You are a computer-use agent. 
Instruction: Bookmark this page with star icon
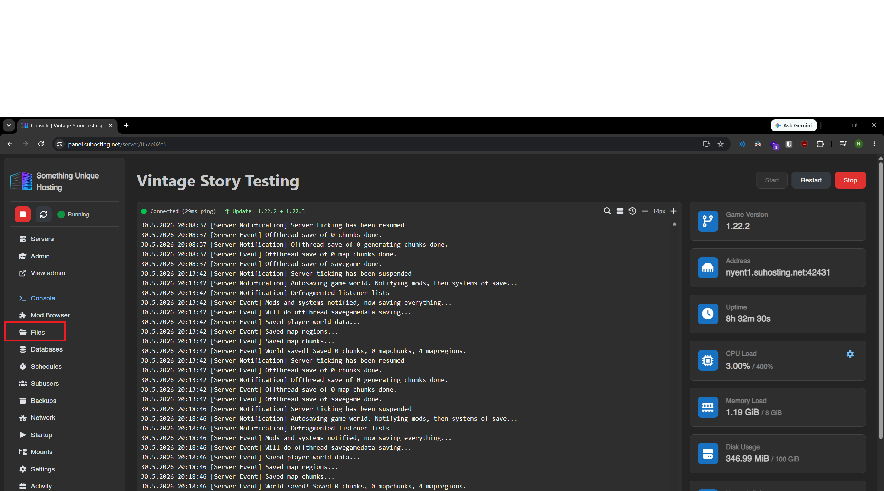720,144
